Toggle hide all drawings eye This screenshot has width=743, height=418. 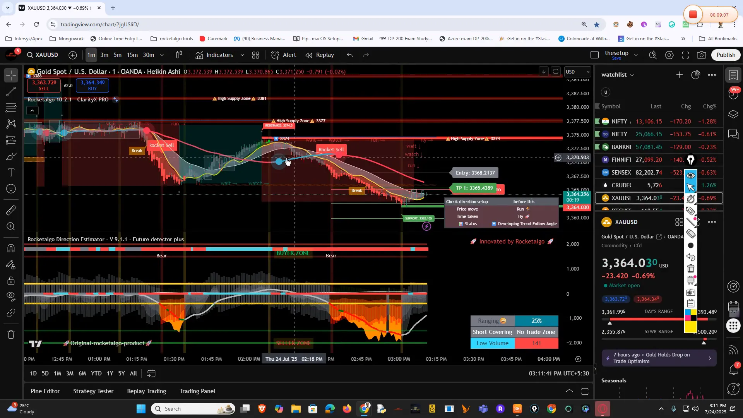point(11,297)
